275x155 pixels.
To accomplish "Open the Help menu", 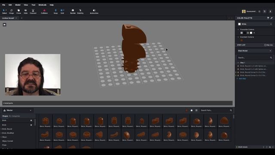I will pyautogui.click(x=52, y=5).
